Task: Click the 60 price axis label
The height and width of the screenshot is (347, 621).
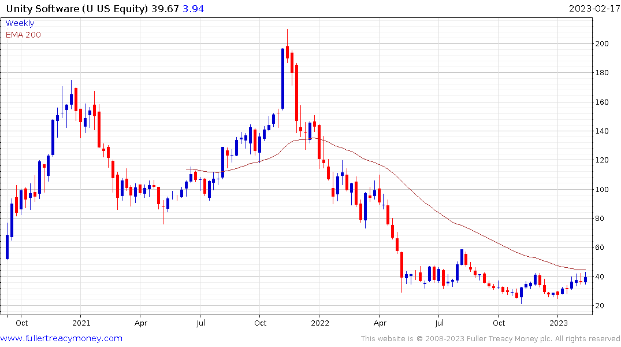Action: 600,248
